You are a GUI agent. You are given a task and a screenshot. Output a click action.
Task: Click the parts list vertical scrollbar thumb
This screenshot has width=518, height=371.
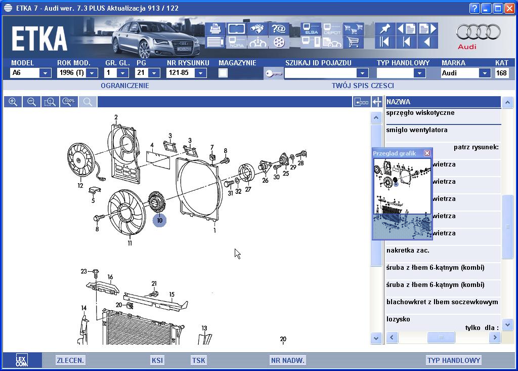(507, 227)
